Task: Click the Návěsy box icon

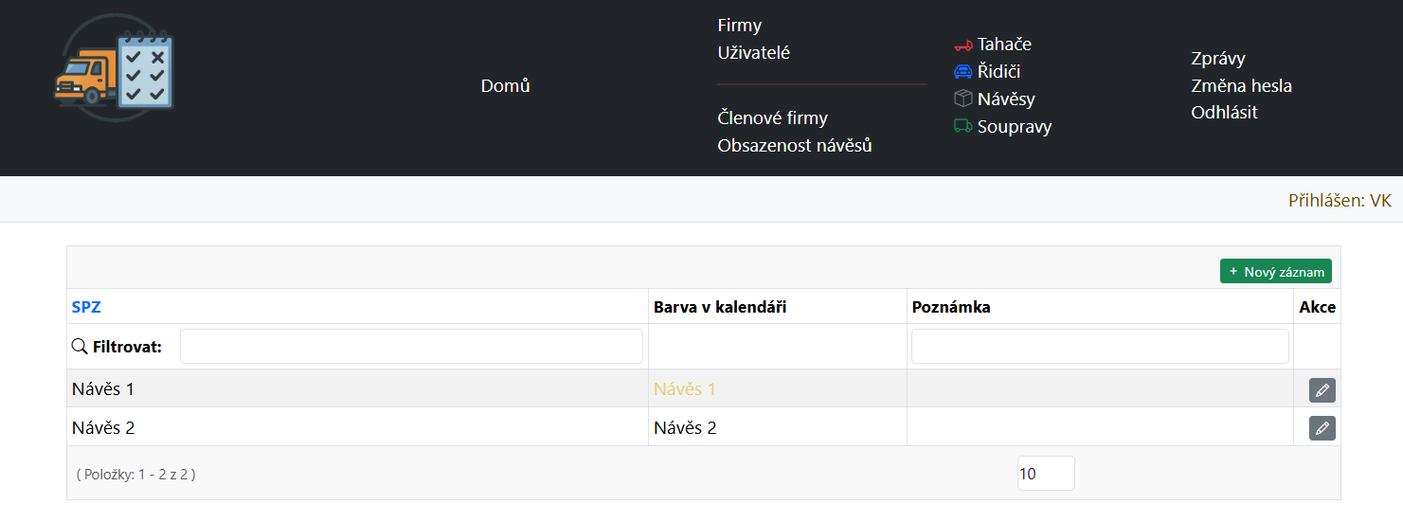Action: coord(963,99)
